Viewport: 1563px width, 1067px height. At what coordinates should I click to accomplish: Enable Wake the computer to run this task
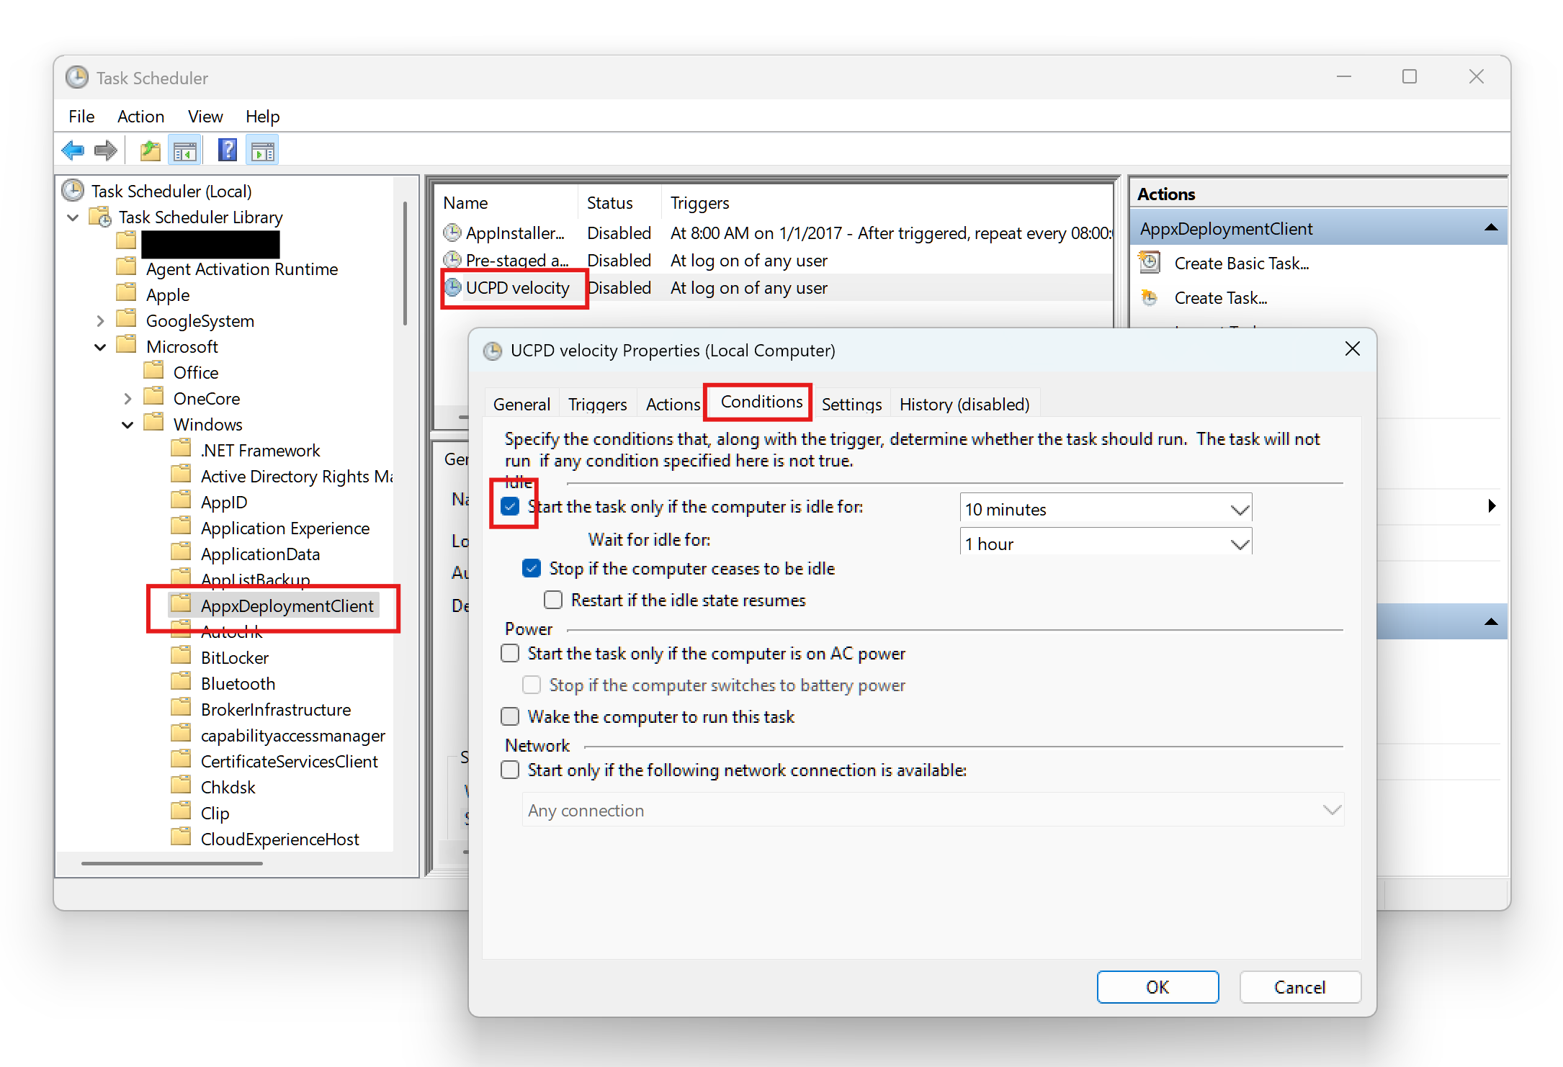point(510,716)
